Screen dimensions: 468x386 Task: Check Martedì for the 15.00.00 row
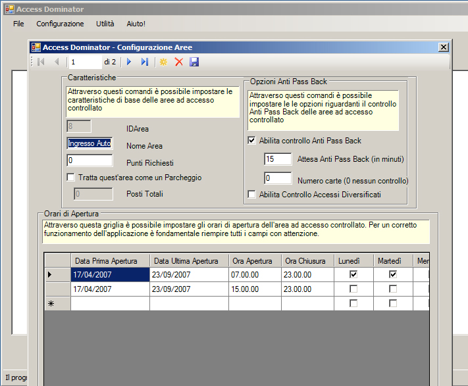tap(393, 289)
